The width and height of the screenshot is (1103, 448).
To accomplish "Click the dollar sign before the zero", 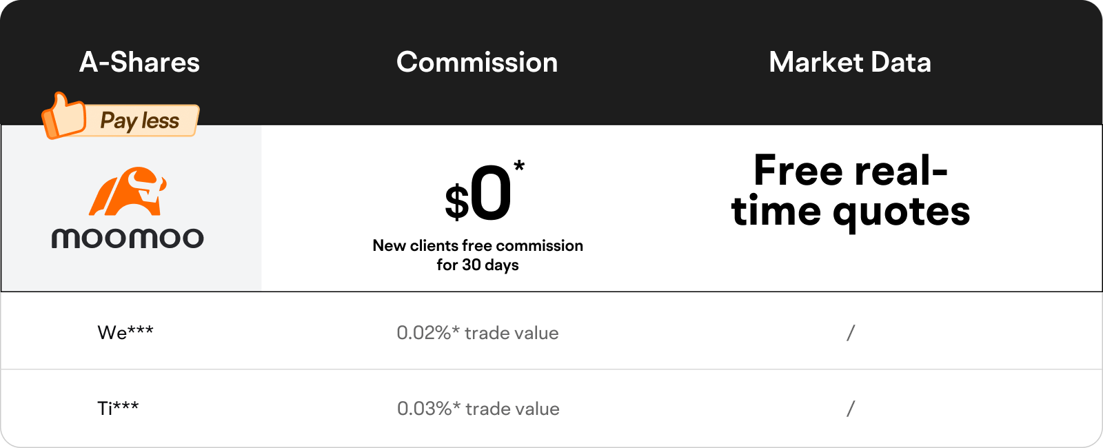I will (x=457, y=202).
